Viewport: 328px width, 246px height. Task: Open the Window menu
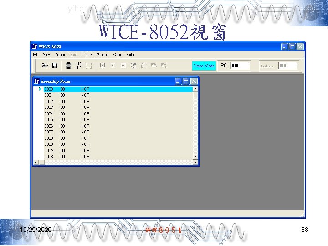coord(102,54)
